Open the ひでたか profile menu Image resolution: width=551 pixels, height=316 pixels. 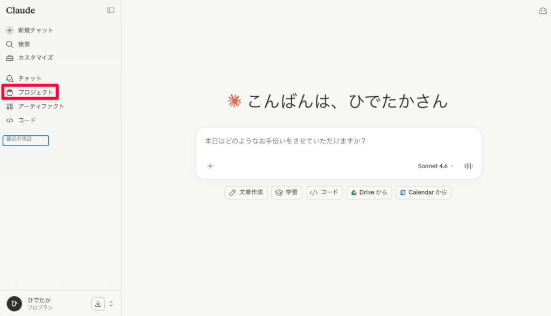click(33, 304)
